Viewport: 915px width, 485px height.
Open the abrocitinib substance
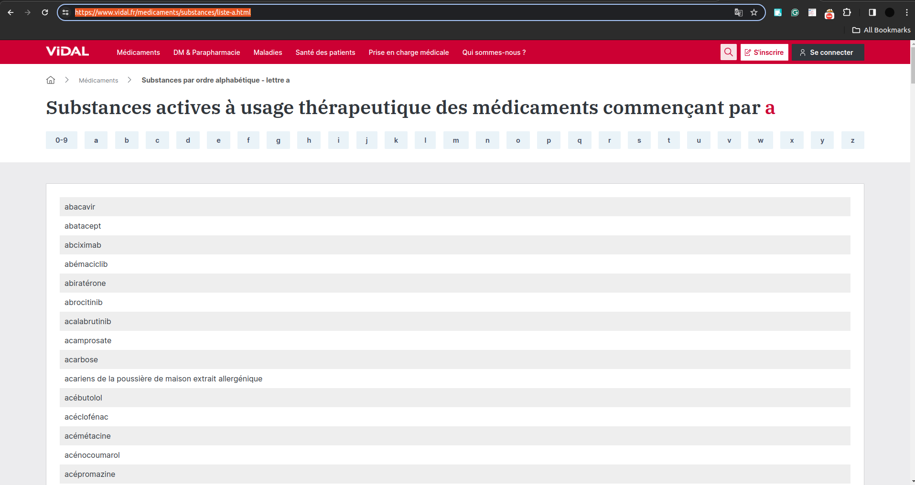coord(455,302)
